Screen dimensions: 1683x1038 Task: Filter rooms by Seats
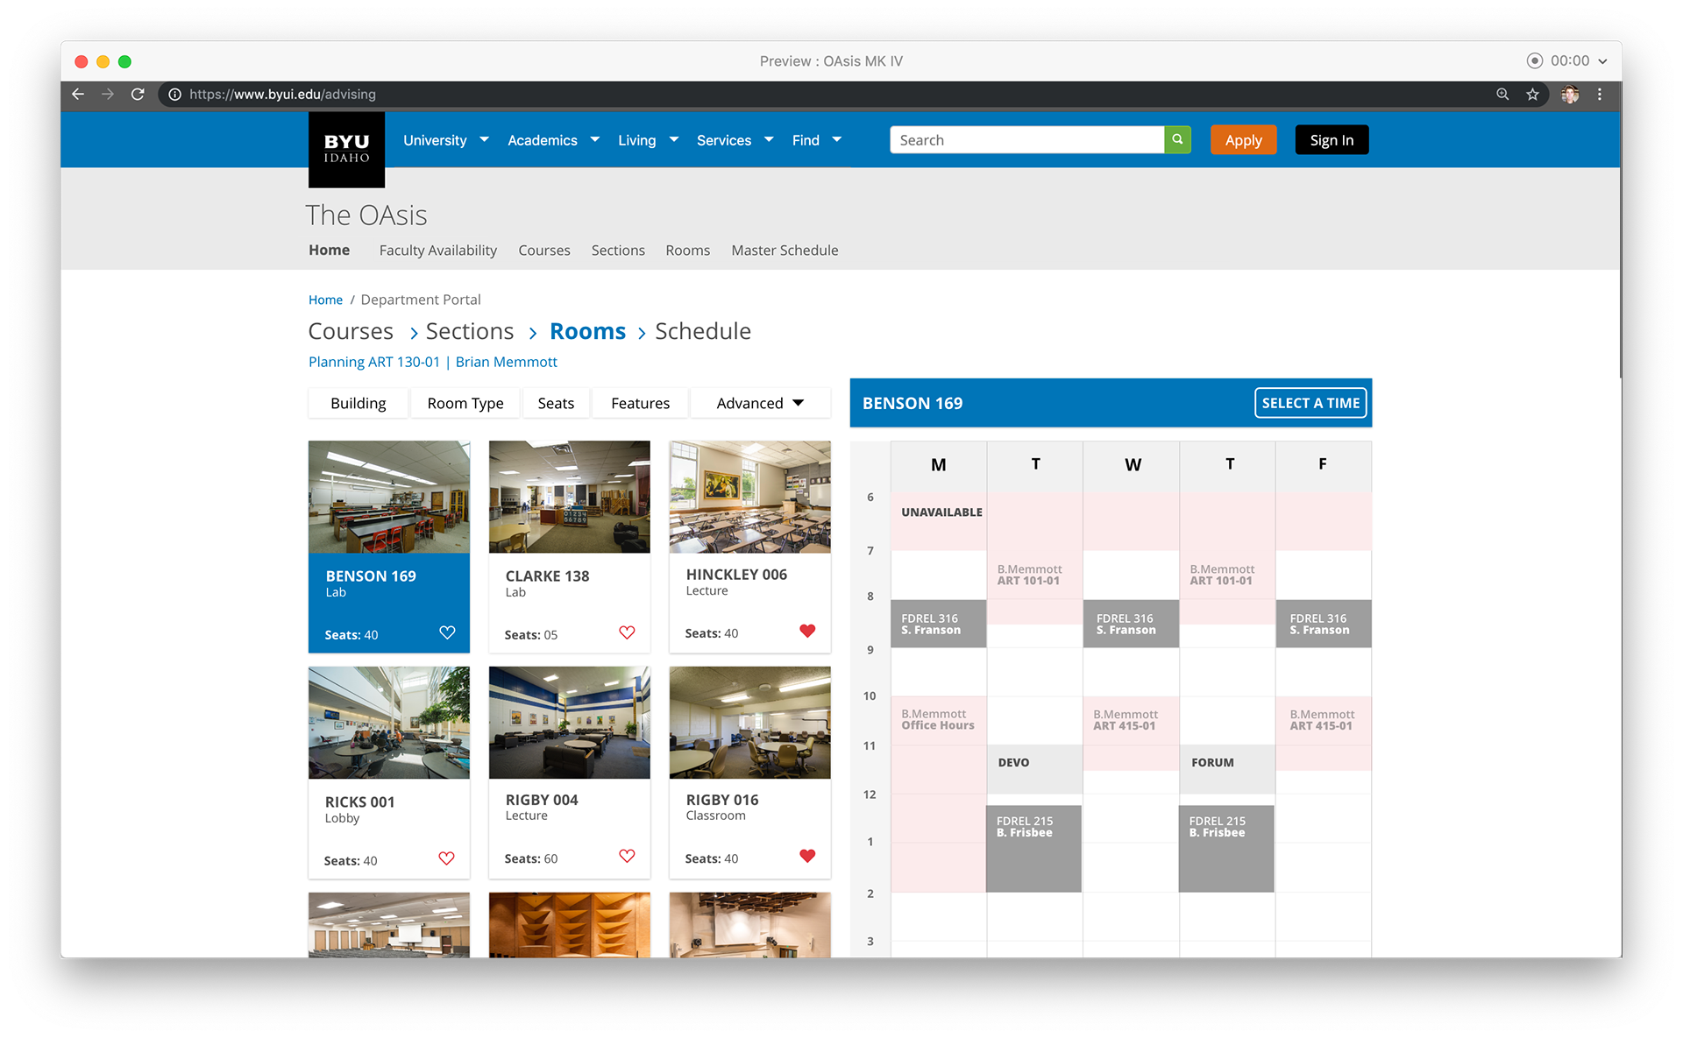pos(556,403)
